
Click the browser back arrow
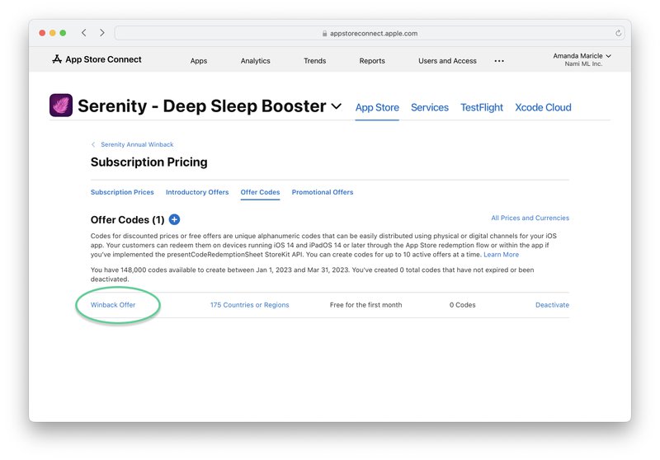[x=84, y=33]
